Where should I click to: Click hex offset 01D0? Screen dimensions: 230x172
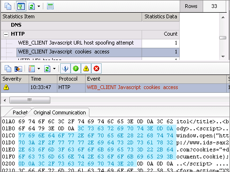(x=8, y=142)
